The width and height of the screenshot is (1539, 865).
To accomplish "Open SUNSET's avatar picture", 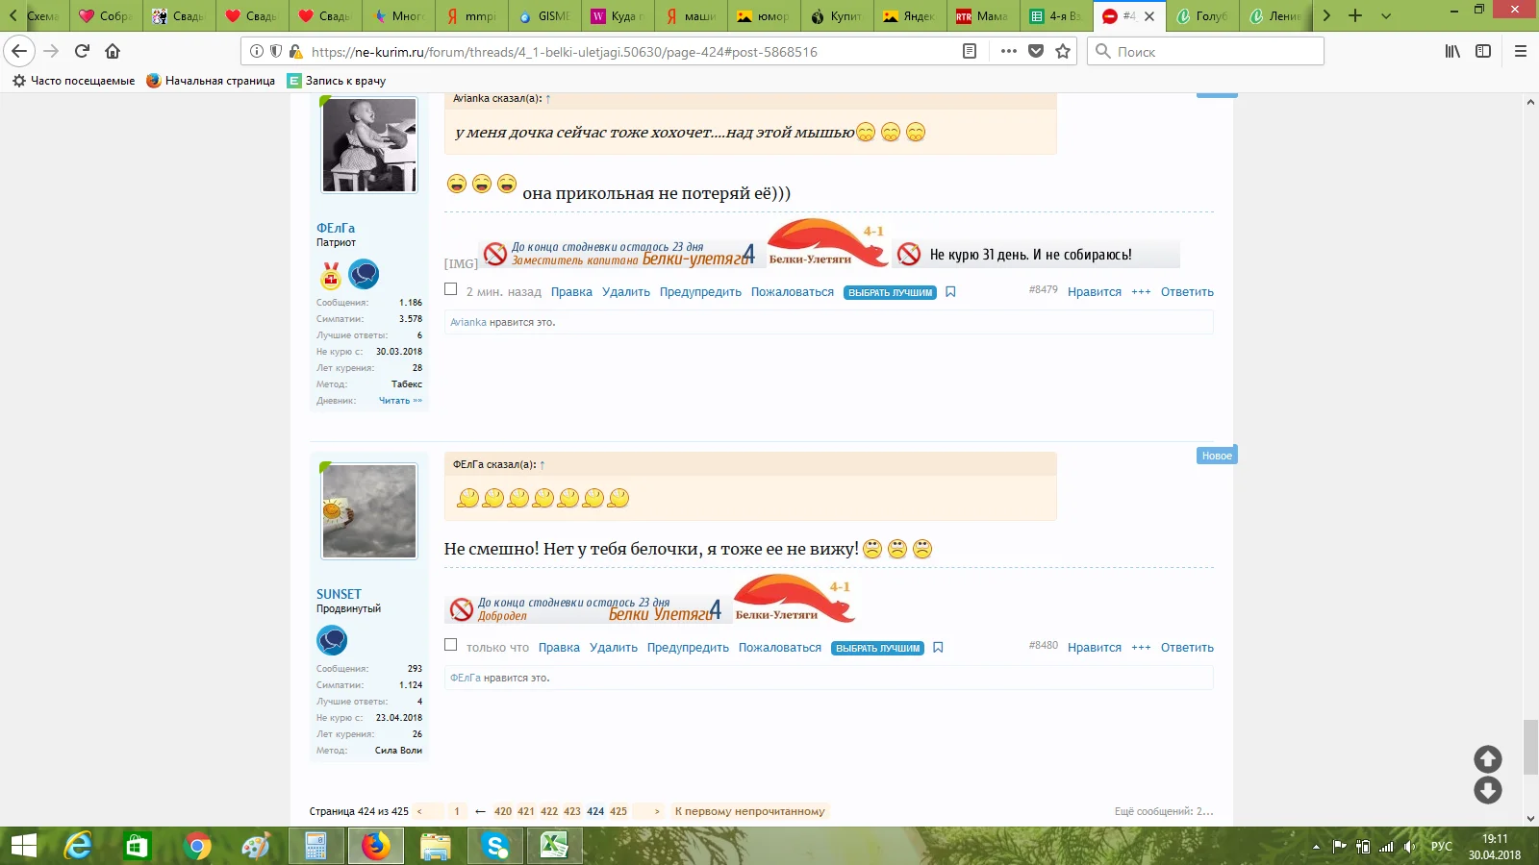I will tap(369, 511).
